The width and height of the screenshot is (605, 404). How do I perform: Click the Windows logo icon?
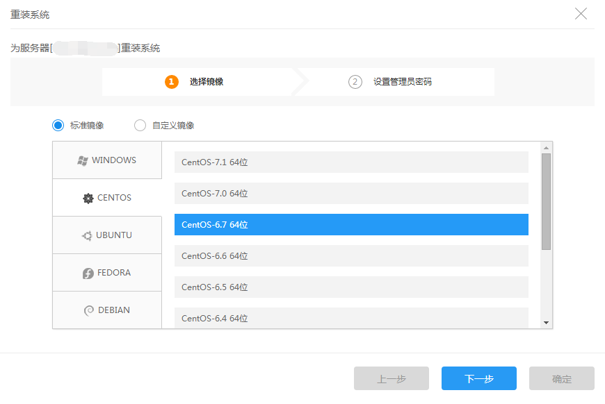(82, 160)
